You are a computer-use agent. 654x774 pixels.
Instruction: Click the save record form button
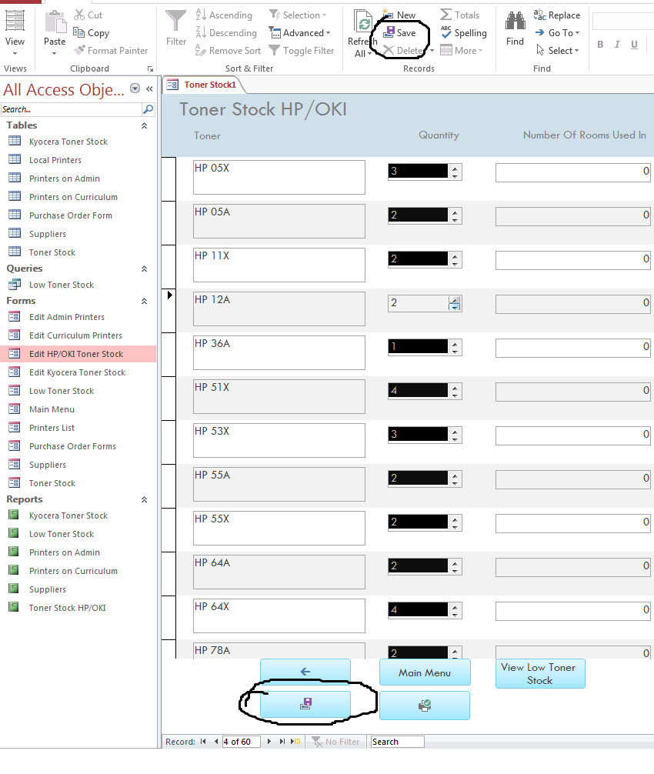click(305, 704)
